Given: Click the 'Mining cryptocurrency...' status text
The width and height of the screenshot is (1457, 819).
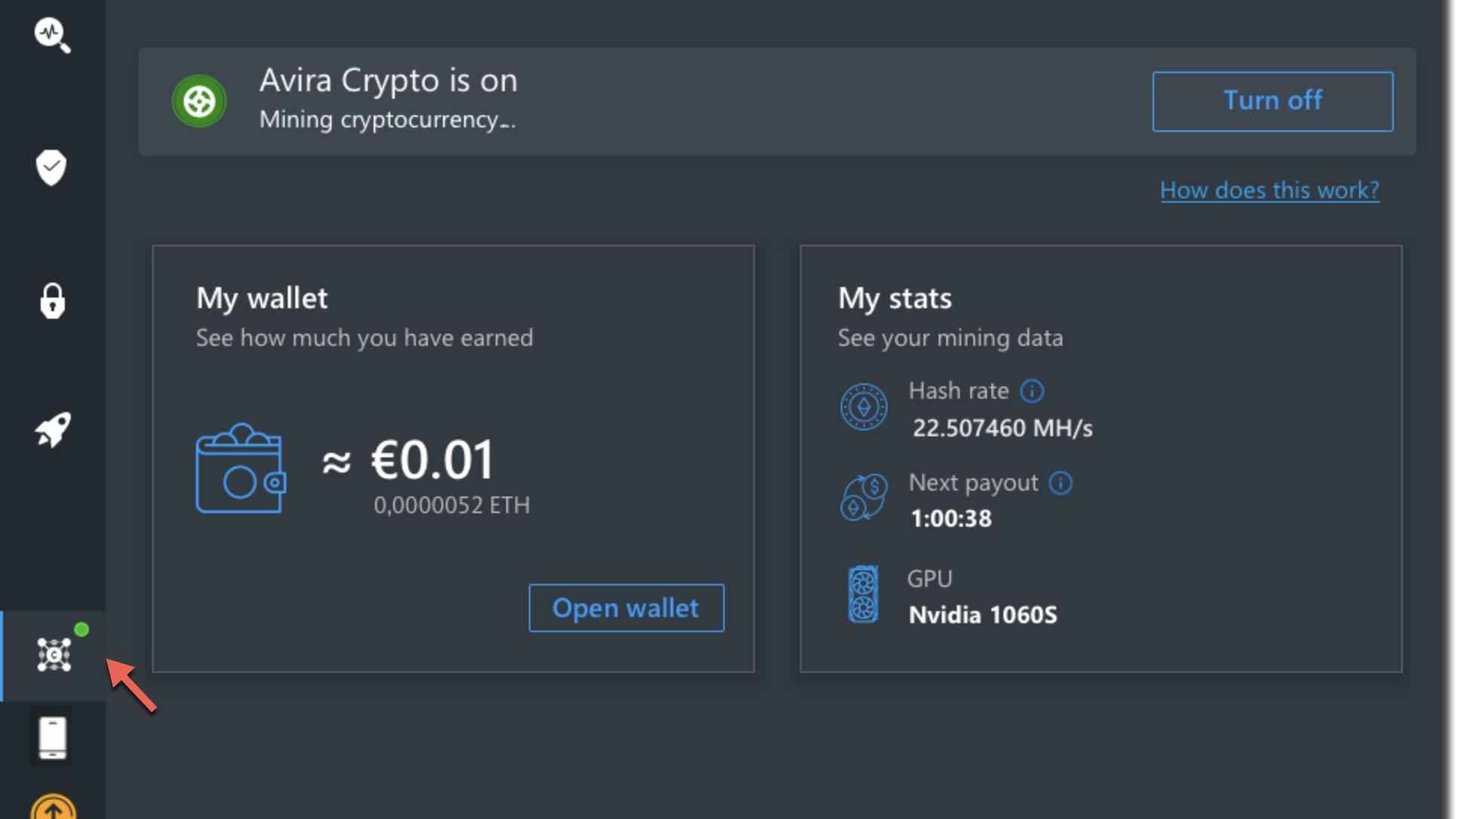Looking at the screenshot, I should 387,120.
